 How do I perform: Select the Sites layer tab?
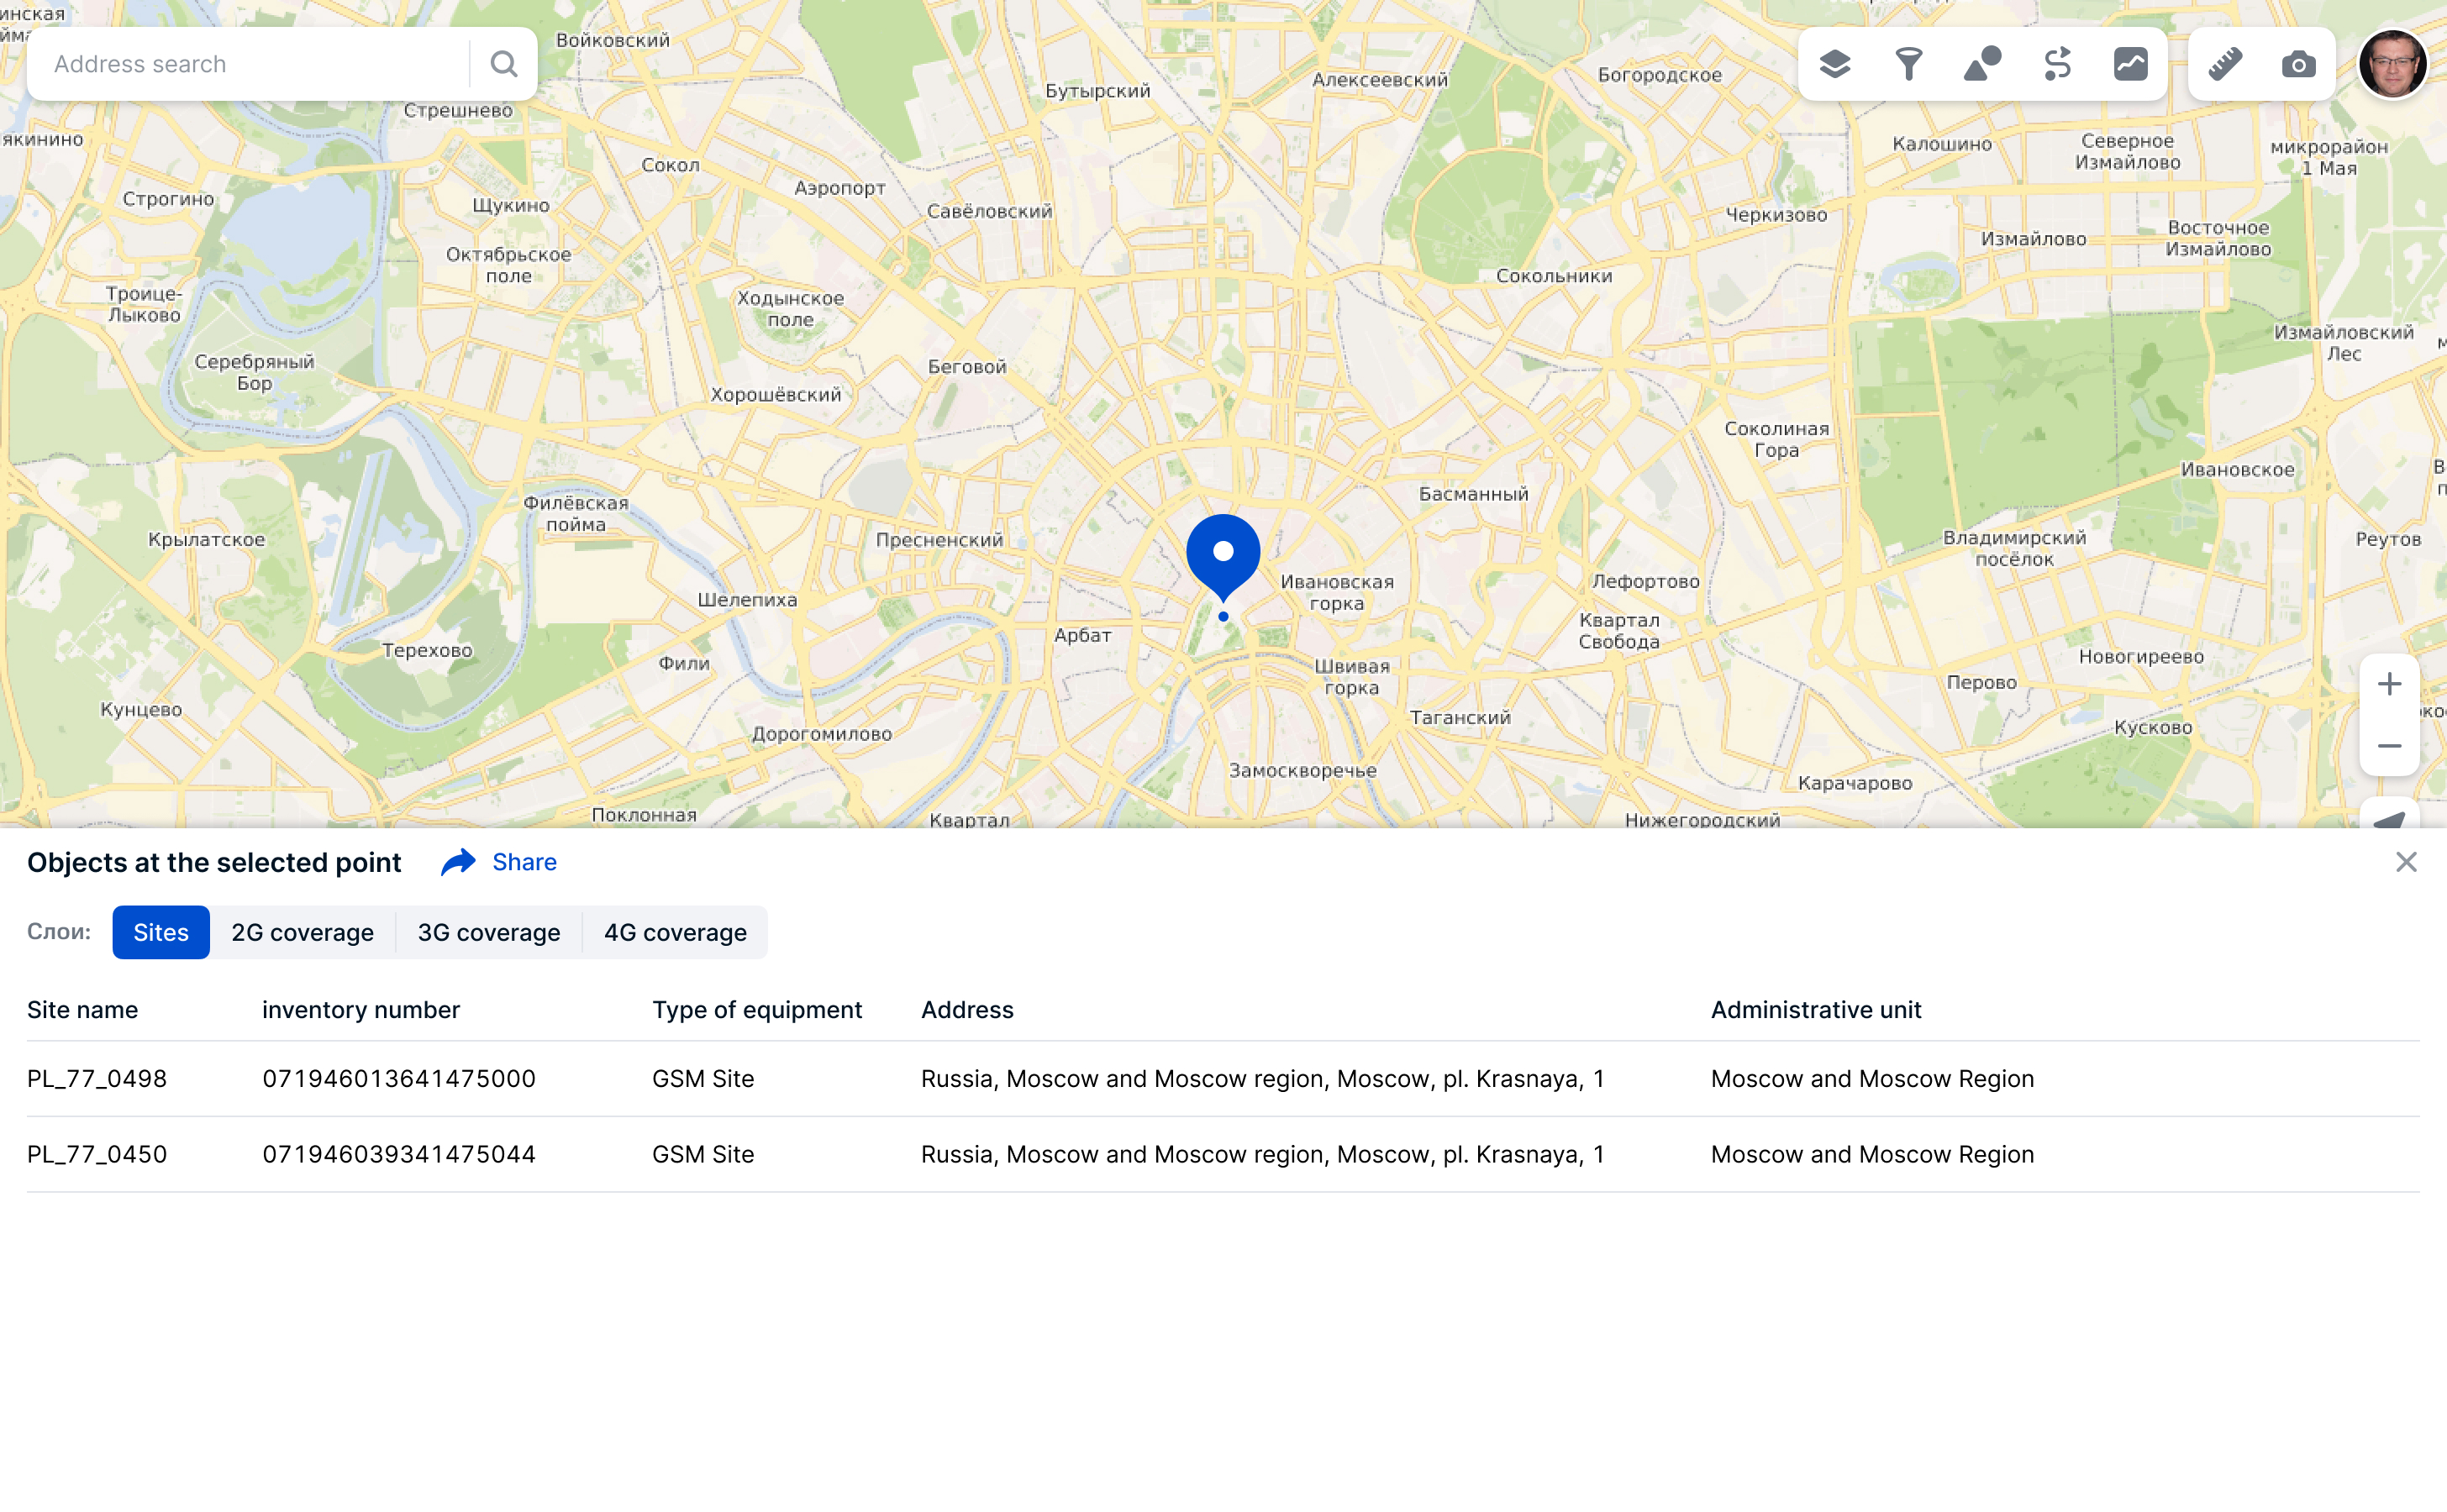point(161,932)
